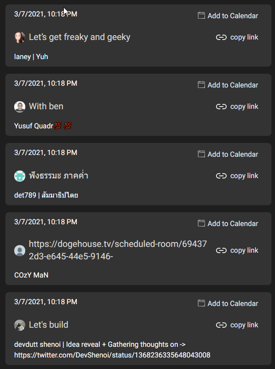Click COzY MaN's avatar

click(20, 250)
